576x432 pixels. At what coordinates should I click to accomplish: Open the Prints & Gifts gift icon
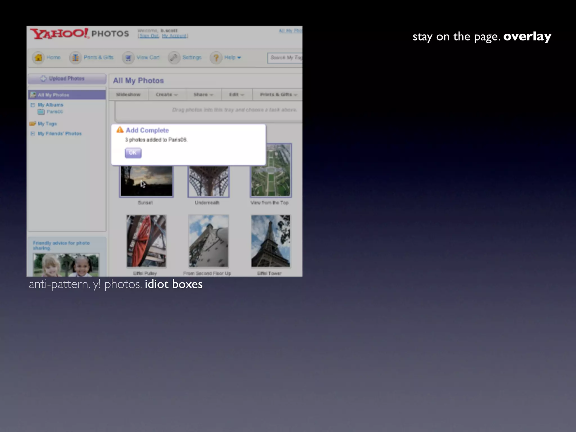pyautogui.click(x=75, y=58)
